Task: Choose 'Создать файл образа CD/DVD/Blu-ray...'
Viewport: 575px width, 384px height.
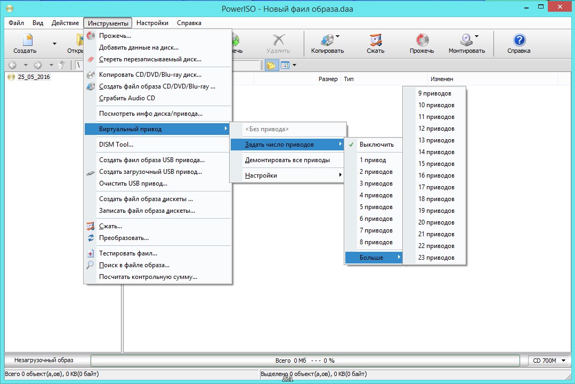Action: point(158,86)
